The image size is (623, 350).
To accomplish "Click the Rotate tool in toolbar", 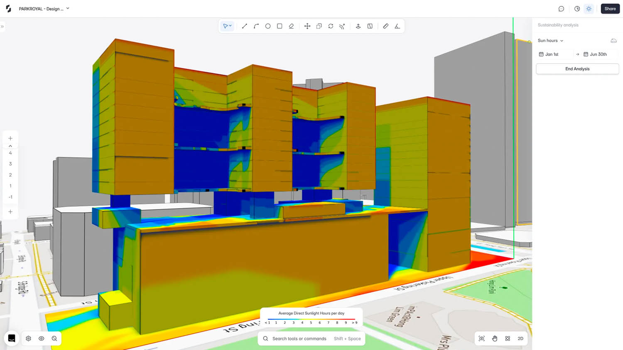I will point(331,26).
